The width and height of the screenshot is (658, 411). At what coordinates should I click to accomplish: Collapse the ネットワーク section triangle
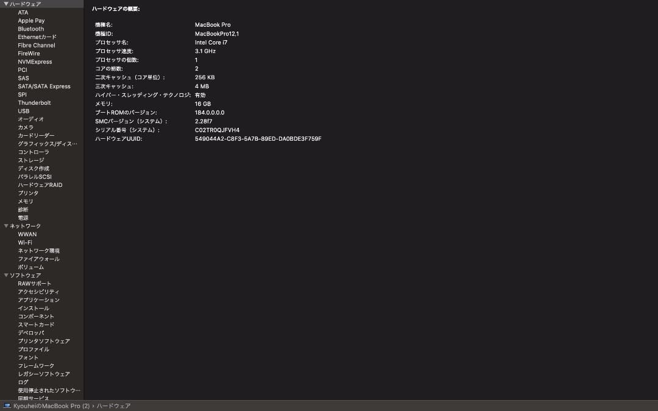[x=6, y=226]
